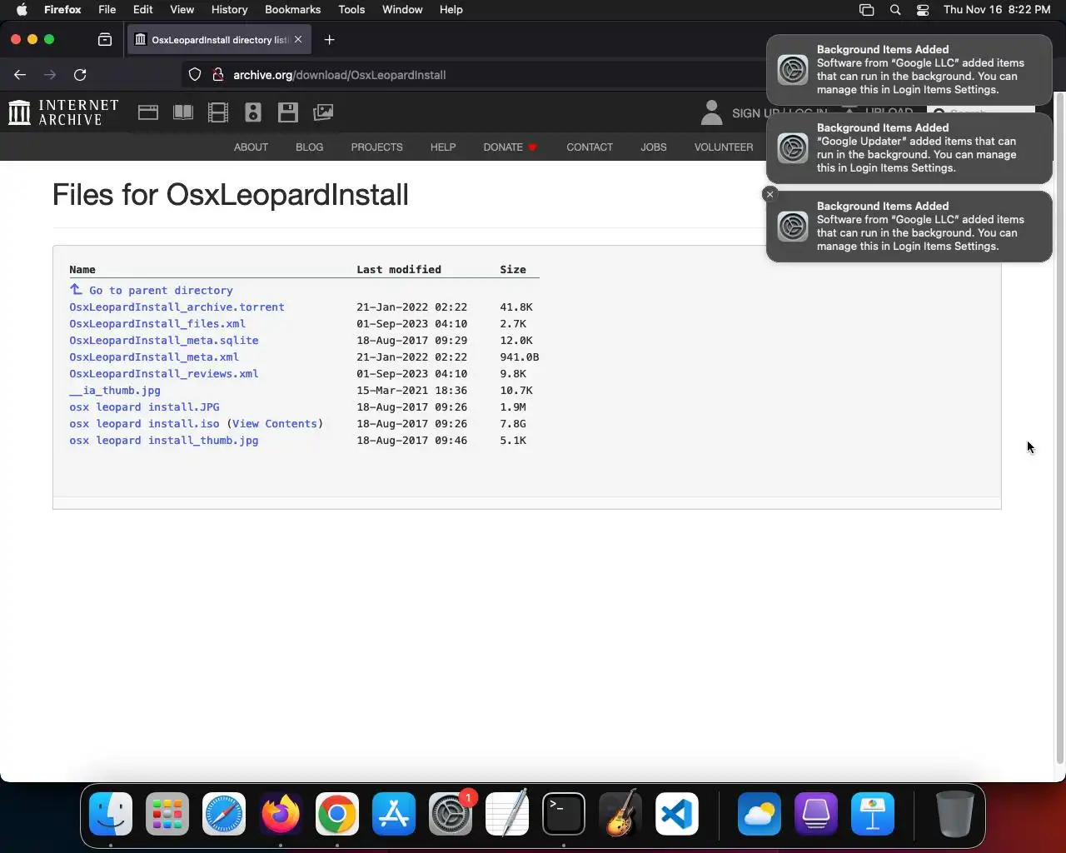The image size is (1066, 853).
Task: Open the Internet Archive Audio speaker icon
Action: pyautogui.click(x=253, y=112)
